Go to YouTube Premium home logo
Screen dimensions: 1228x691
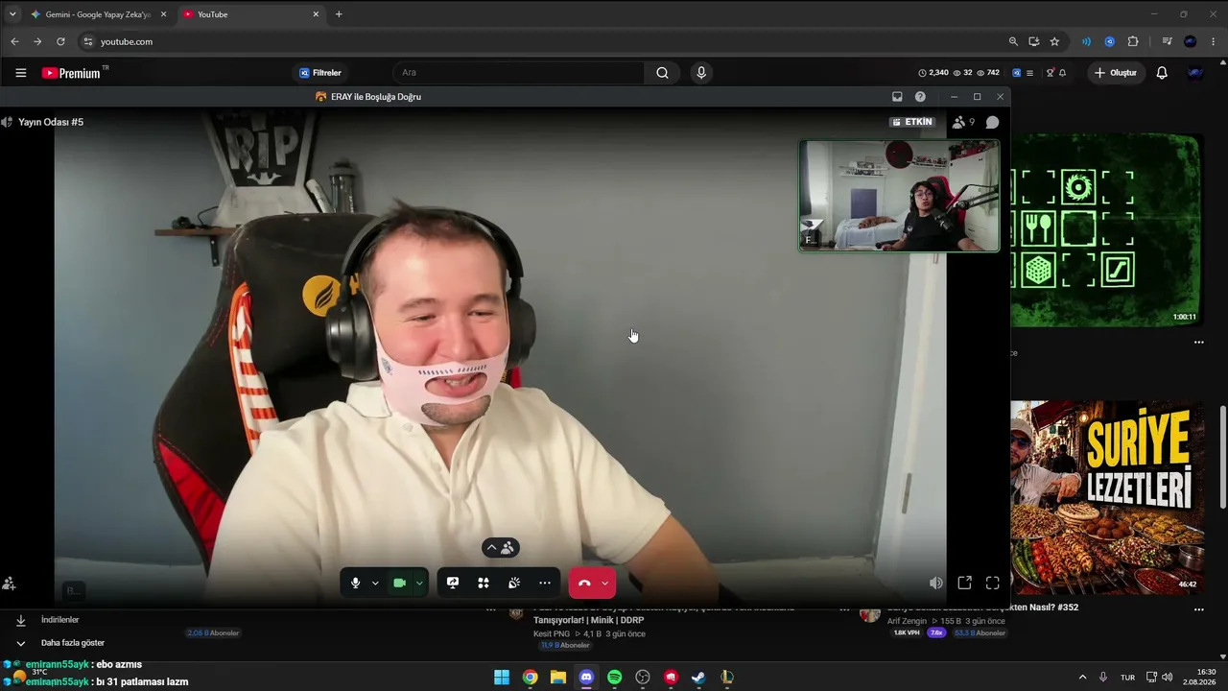coord(71,73)
